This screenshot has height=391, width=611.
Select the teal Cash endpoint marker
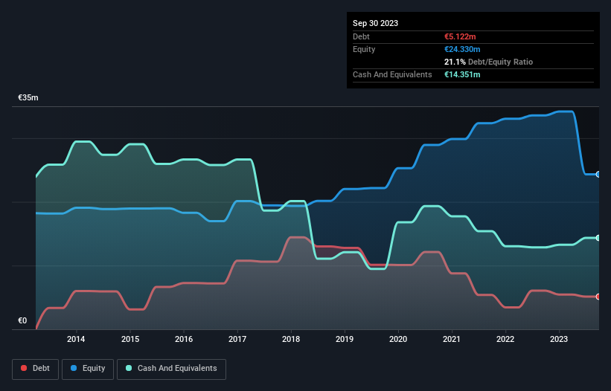[x=598, y=238]
